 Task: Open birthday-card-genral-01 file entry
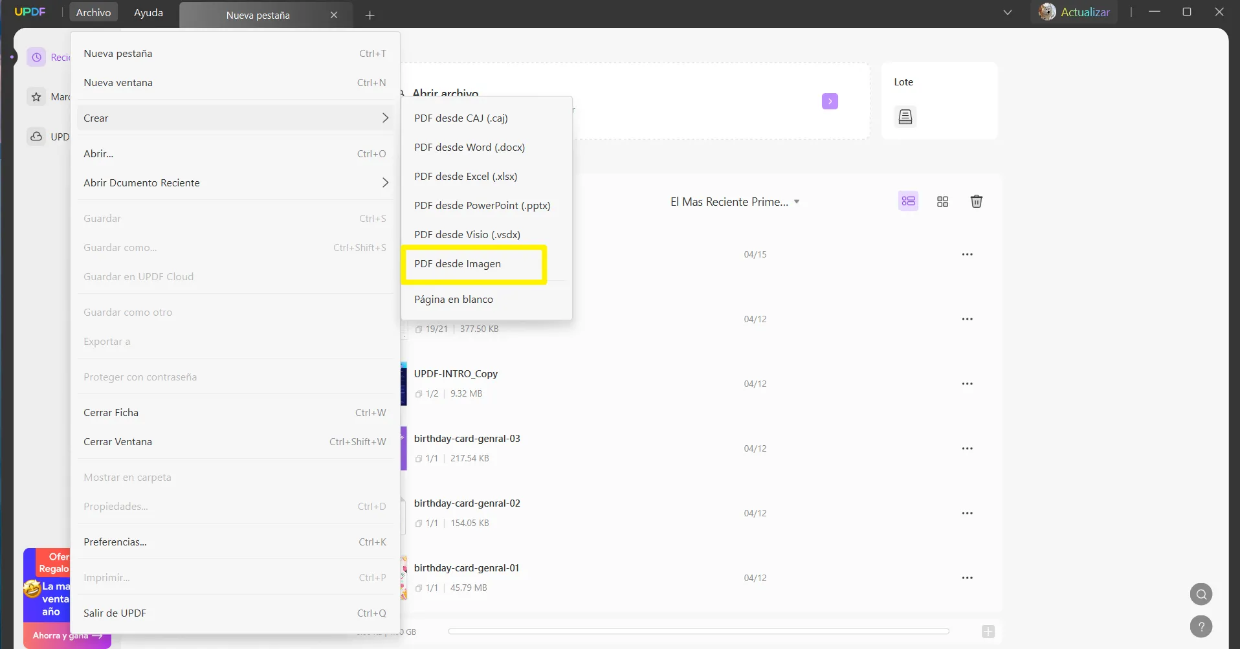[467, 568]
